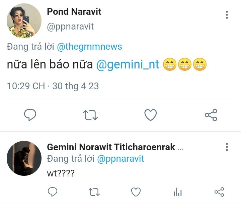The width and height of the screenshot is (241, 207).
Task: Share Gemini Norawit's reply
Action: [x=219, y=192]
